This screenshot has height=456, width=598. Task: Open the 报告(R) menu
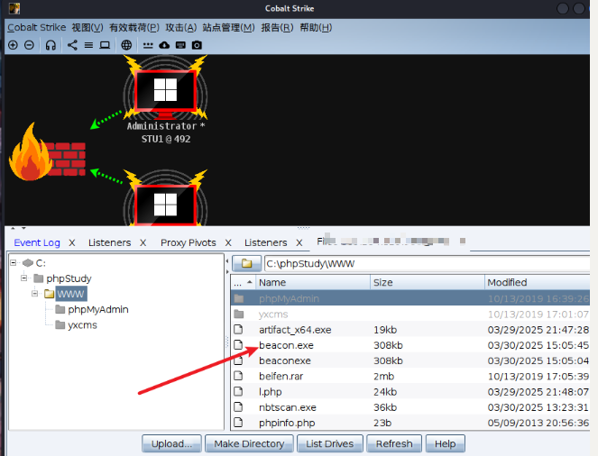point(277,27)
